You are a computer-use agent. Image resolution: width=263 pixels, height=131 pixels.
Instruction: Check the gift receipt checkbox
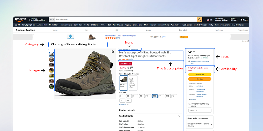[189, 104]
